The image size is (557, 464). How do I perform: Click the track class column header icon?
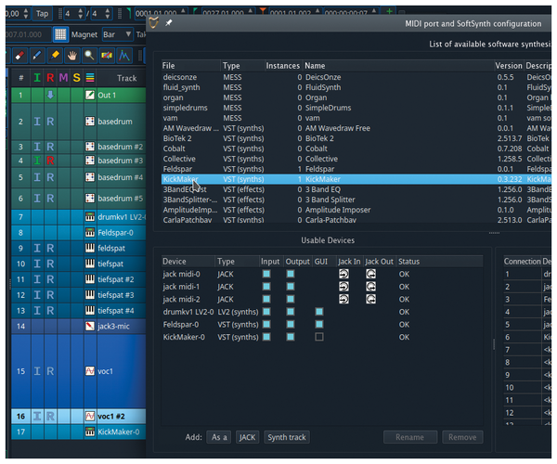click(90, 78)
